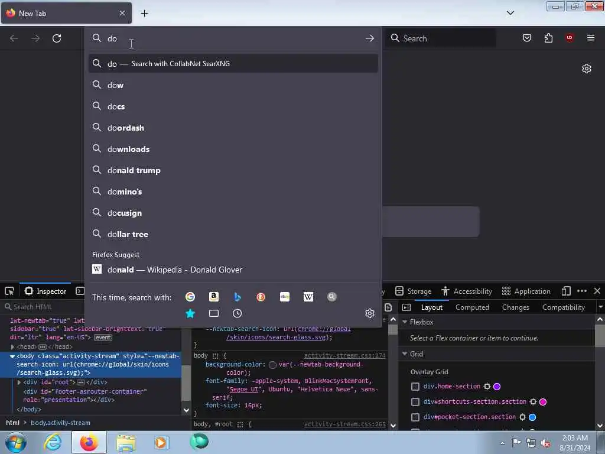Open search settings gear in the URL dropdown
This screenshot has height=454, width=605.
point(370,313)
